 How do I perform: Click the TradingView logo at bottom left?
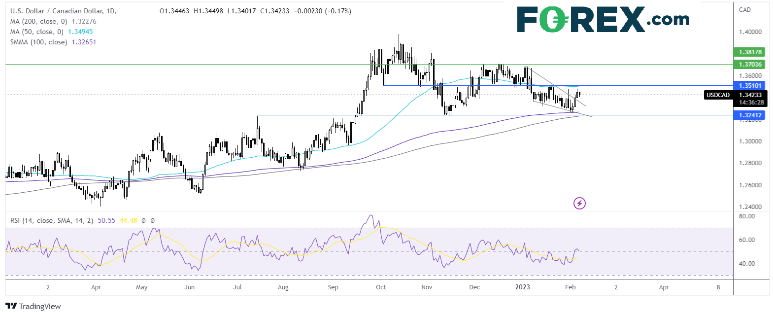click(x=34, y=307)
